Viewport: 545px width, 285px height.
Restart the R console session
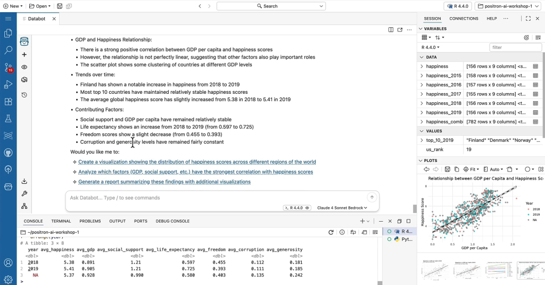[331, 232]
